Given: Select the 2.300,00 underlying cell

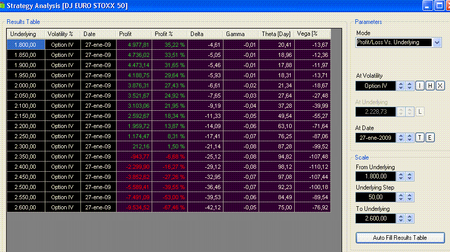Looking at the screenshot, I should coord(26,146).
